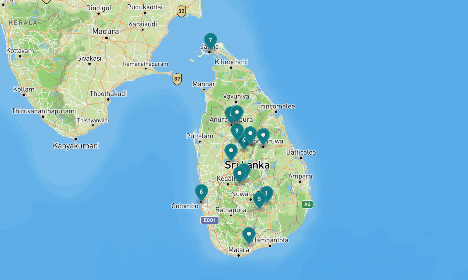This screenshot has width=468, height=280.
Task: Click the Thiruvananthapuram city label
Action: (43, 111)
